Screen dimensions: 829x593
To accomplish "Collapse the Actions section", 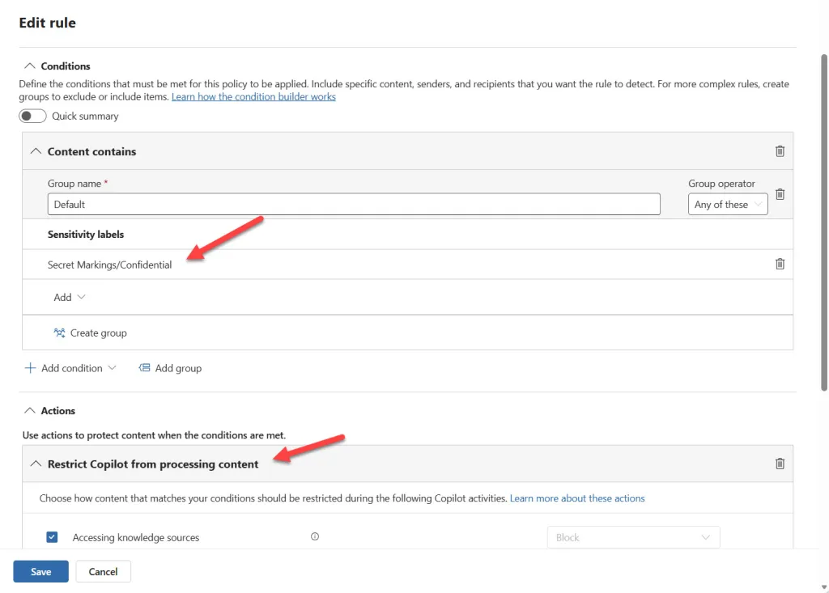I will click(30, 411).
